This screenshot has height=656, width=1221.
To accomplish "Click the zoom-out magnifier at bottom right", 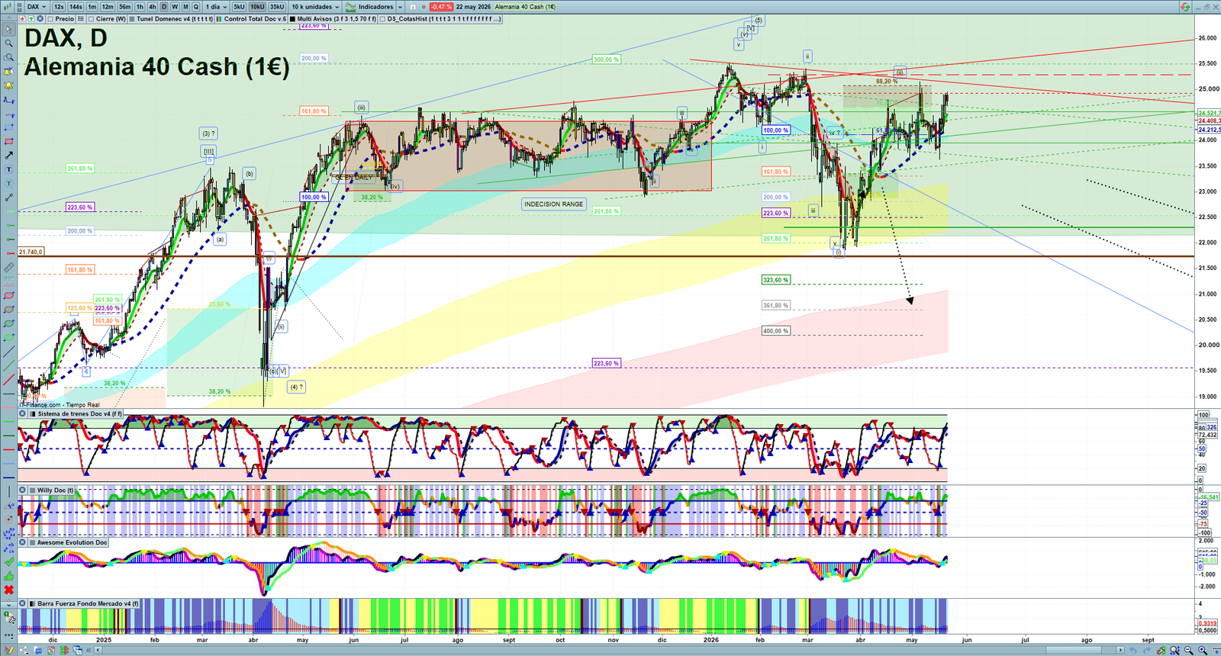I will (1188, 650).
